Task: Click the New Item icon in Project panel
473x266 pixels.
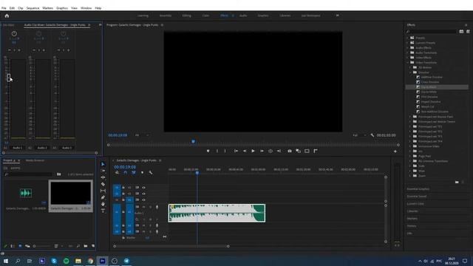Action: [x=93, y=246]
